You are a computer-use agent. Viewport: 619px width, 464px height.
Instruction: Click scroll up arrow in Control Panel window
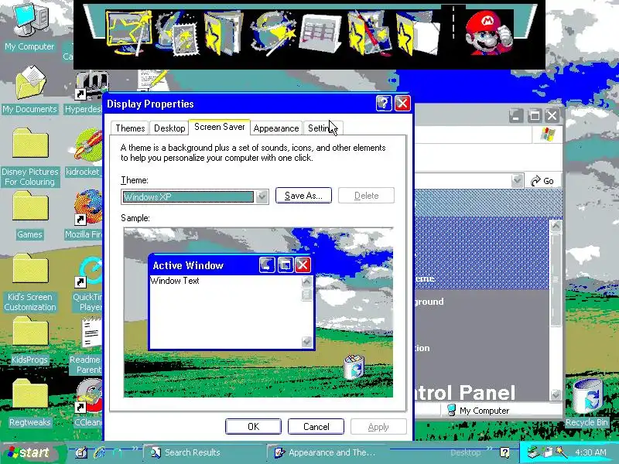click(556, 226)
